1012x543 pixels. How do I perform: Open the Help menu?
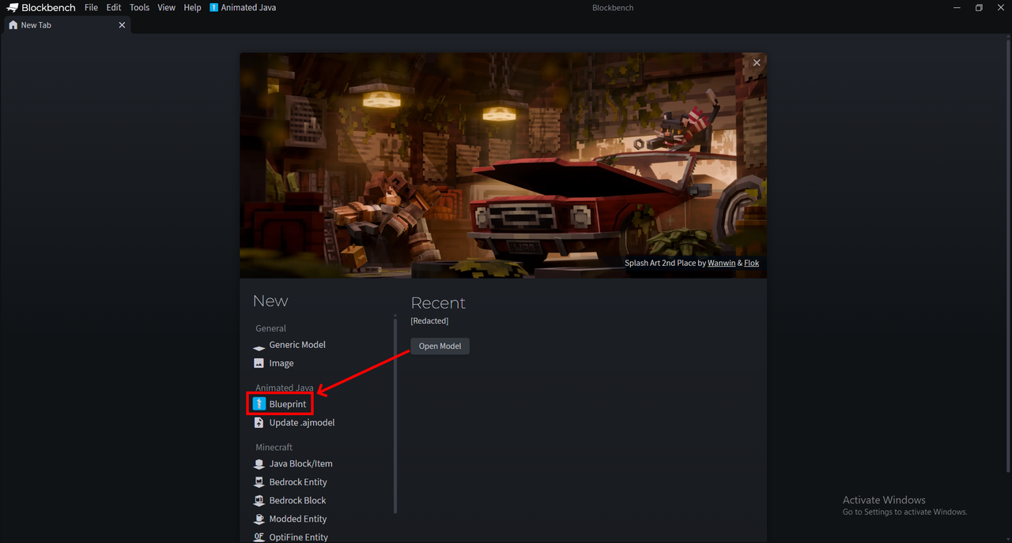[192, 8]
